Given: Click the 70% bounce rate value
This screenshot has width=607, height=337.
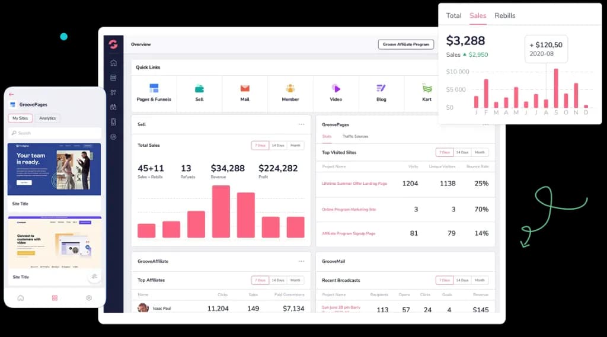Looking at the screenshot, I should [481, 209].
